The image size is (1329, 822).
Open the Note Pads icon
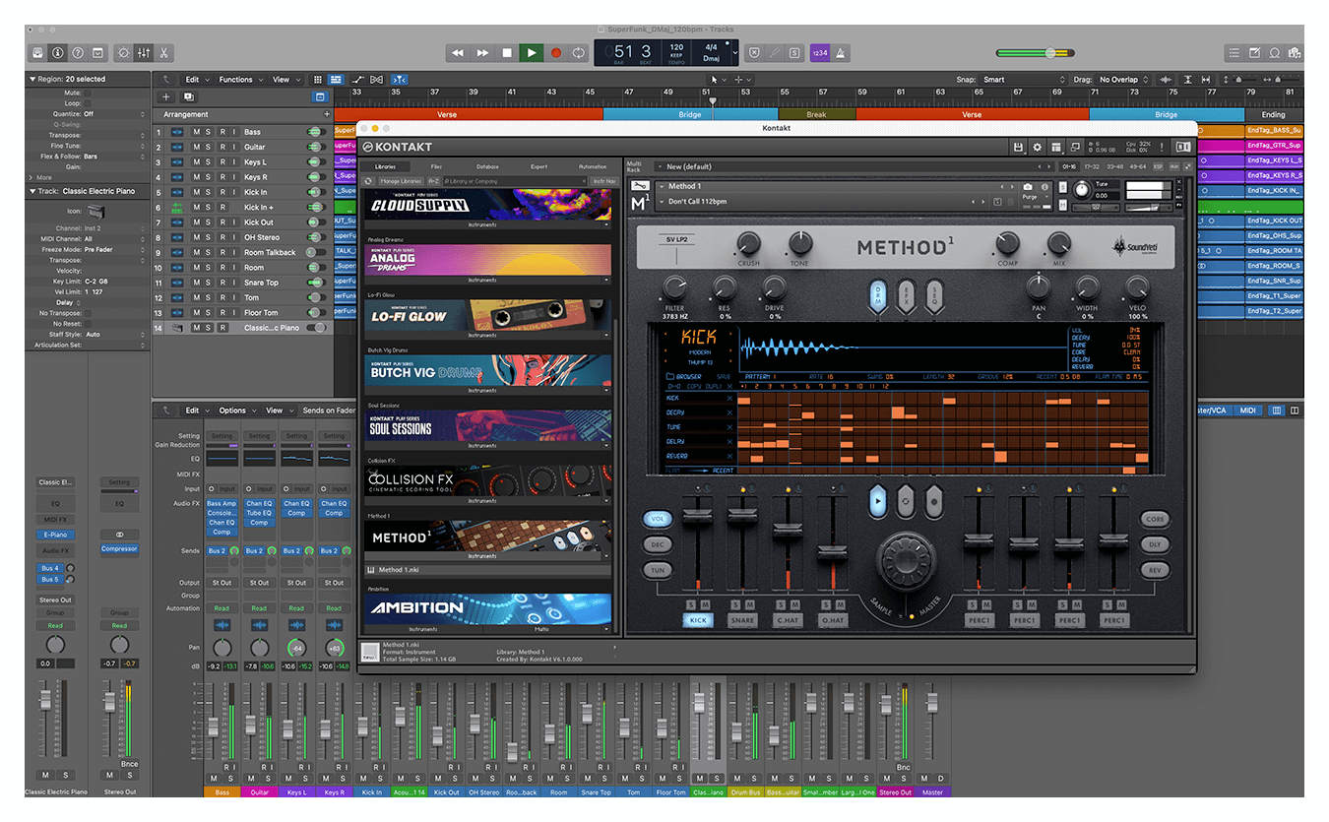pos(1254,52)
